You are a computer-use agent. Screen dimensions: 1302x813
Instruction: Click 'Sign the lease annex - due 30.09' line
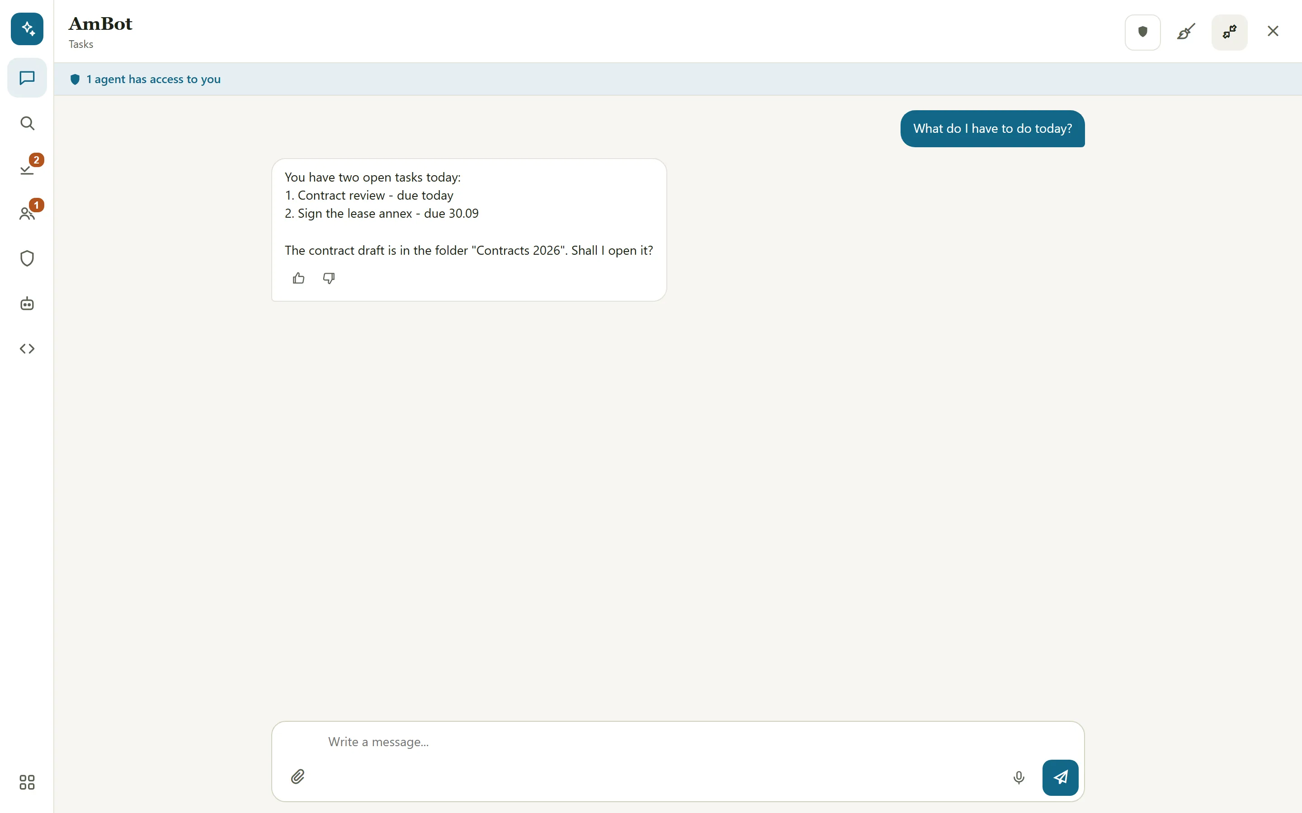[382, 214]
